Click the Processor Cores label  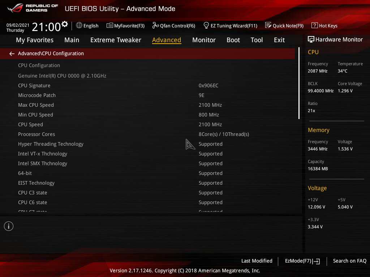(x=36, y=134)
